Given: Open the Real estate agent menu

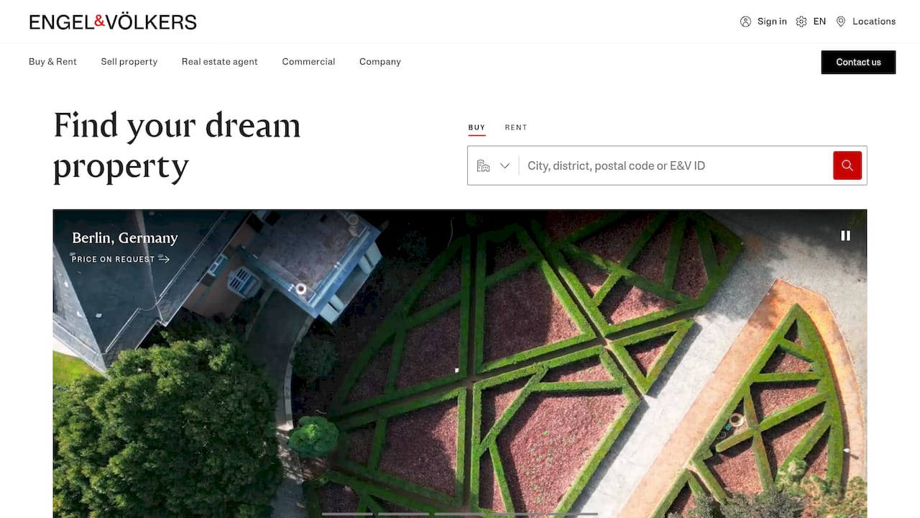Looking at the screenshot, I should coord(220,62).
